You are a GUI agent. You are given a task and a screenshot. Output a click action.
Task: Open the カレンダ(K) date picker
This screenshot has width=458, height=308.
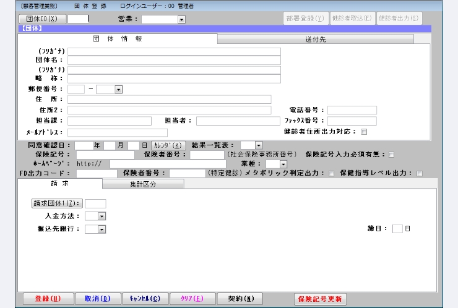click(x=168, y=145)
